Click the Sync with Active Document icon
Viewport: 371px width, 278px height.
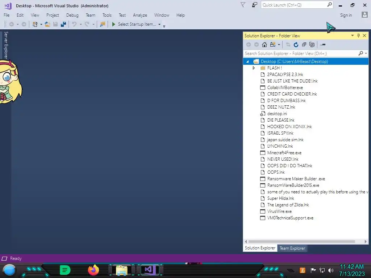click(x=288, y=45)
